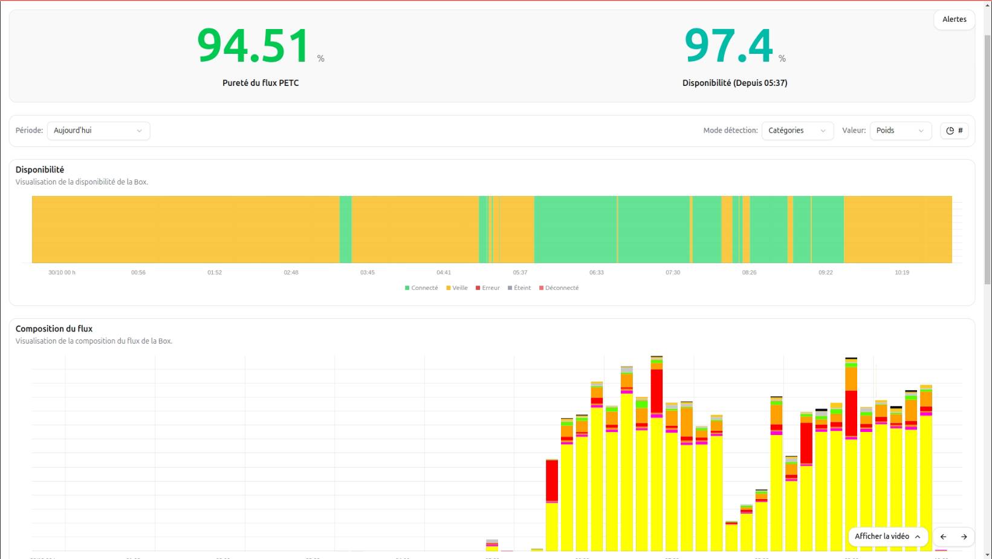The image size is (992, 559).
Task: Toggle the Connecté series label in legend
Action: click(x=424, y=288)
